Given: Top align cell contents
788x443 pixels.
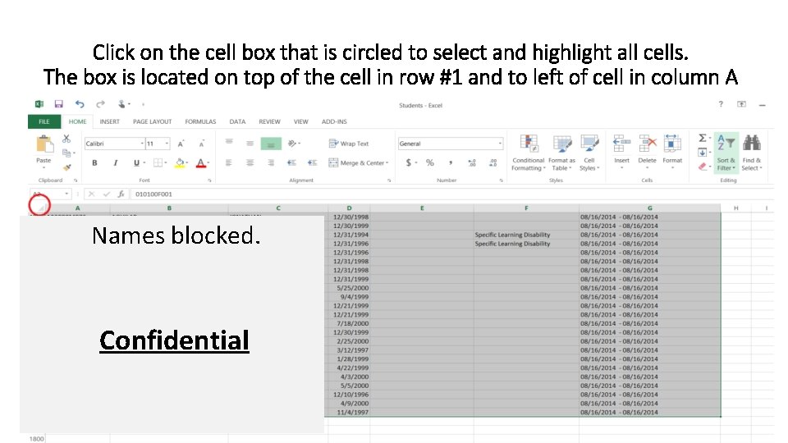Looking at the screenshot, I should pos(229,143).
